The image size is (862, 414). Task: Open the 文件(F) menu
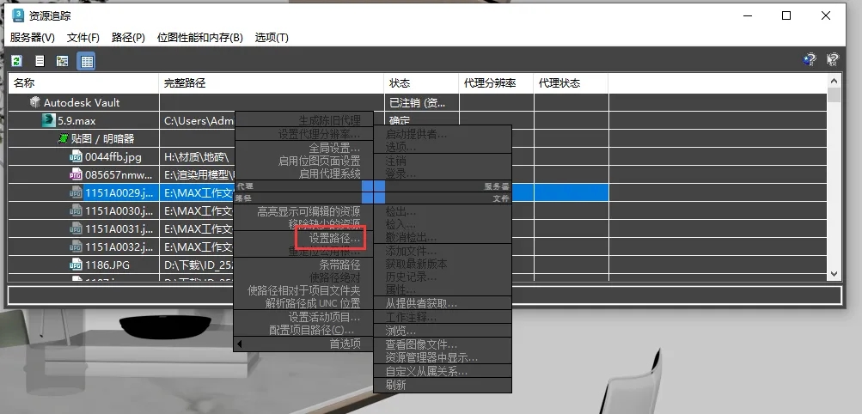[x=83, y=37]
